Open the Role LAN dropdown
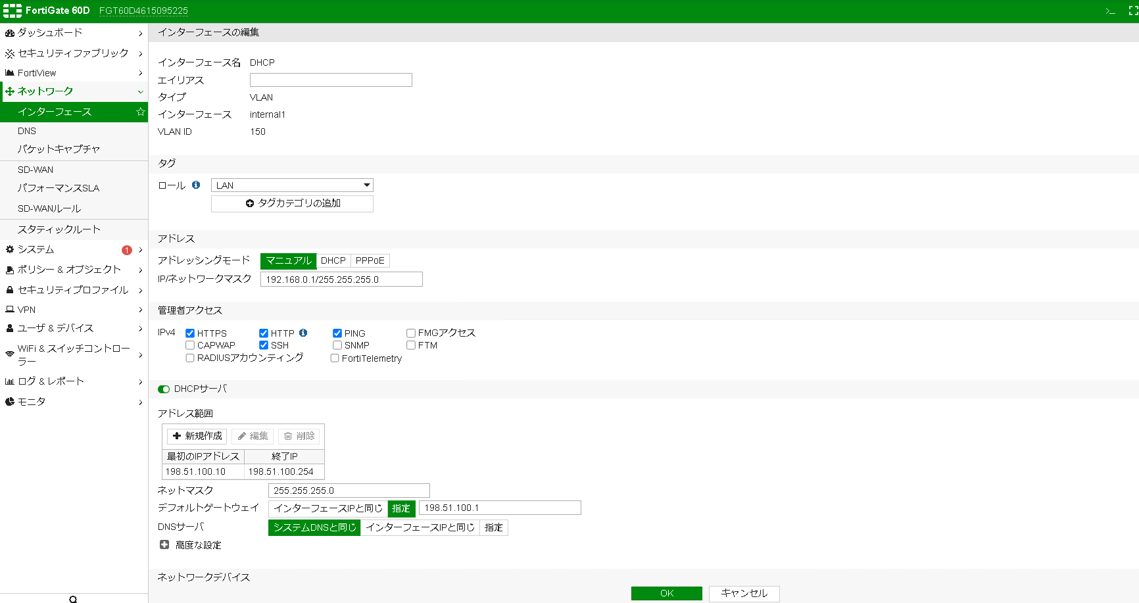The width and height of the screenshot is (1139, 603). (x=292, y=185)
